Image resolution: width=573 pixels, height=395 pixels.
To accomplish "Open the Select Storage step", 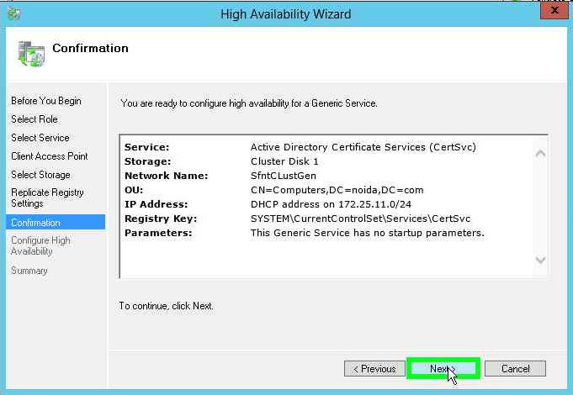I will coord(40,175).
